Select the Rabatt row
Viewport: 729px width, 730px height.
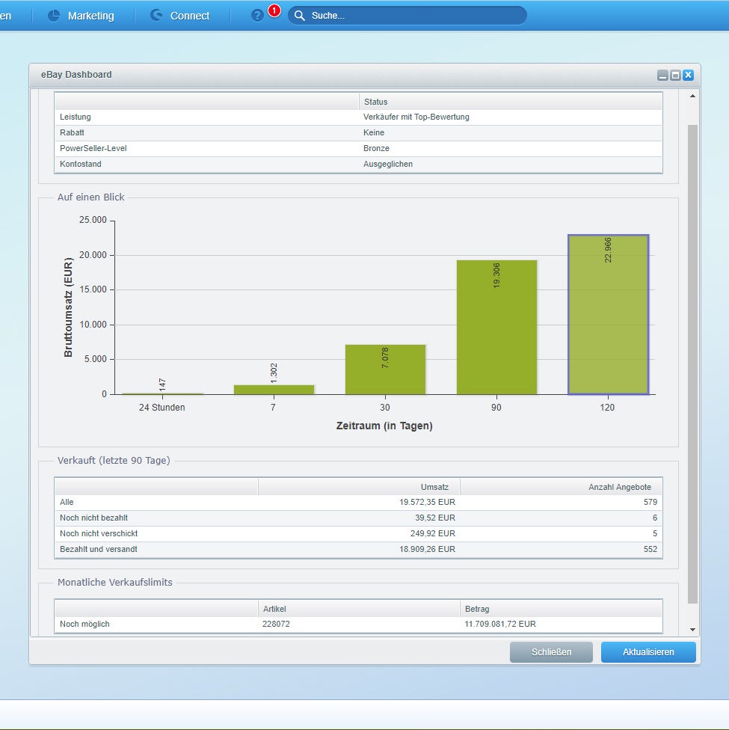coord(358,132)
